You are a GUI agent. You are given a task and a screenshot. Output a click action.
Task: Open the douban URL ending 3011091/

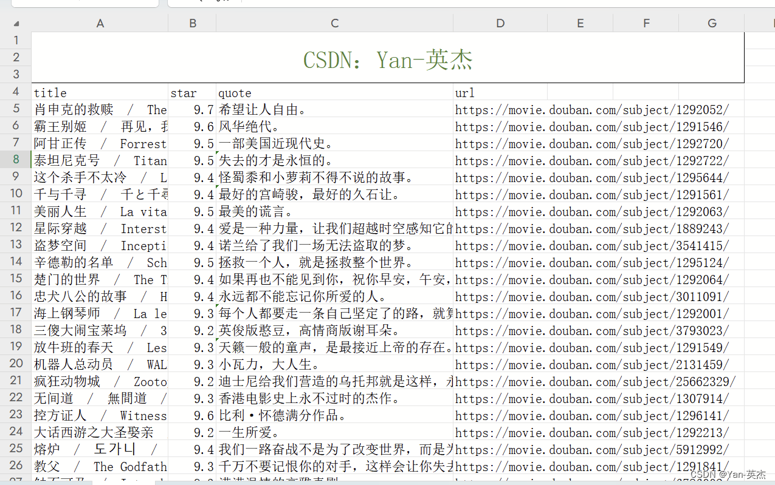click(x=592, y=297)
